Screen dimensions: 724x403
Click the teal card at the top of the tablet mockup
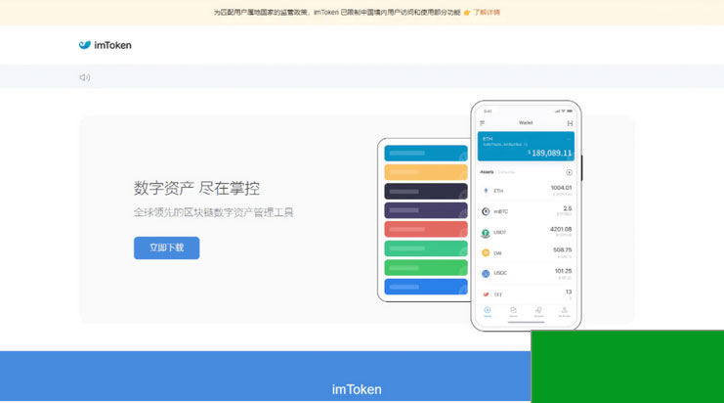coord(426,153)
